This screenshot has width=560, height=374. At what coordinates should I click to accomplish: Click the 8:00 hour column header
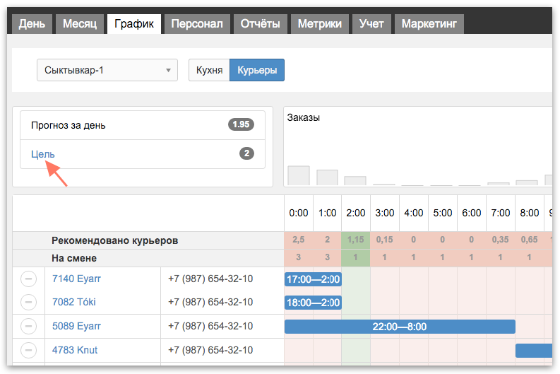coord(530,213)
